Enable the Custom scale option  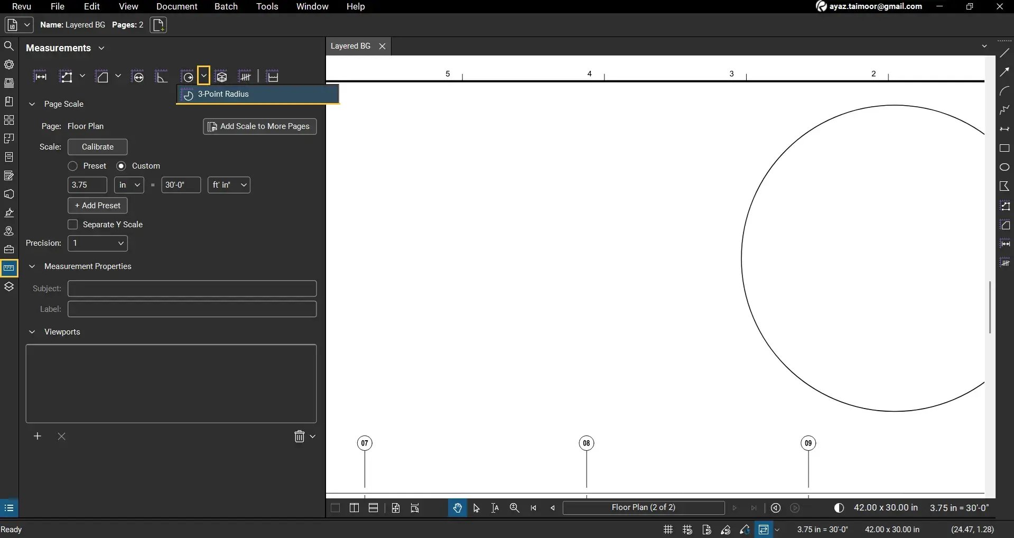(122, 165)
